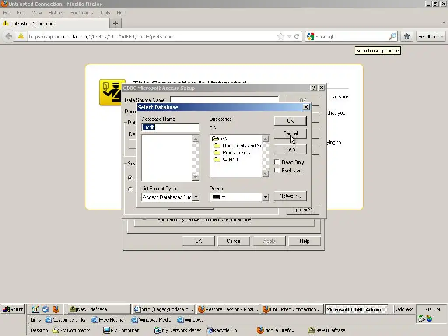Go to Firefox home page icon
Image resolution: width=448 pixels, height=336 pixels.
tap(406, 37)
